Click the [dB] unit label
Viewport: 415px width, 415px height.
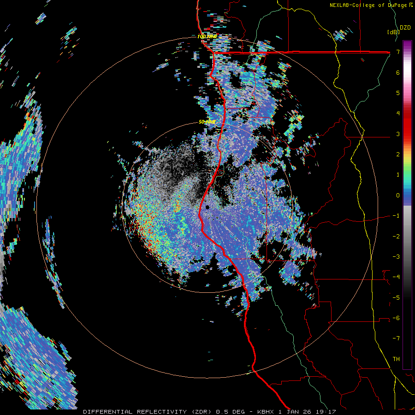pos(393,32)
